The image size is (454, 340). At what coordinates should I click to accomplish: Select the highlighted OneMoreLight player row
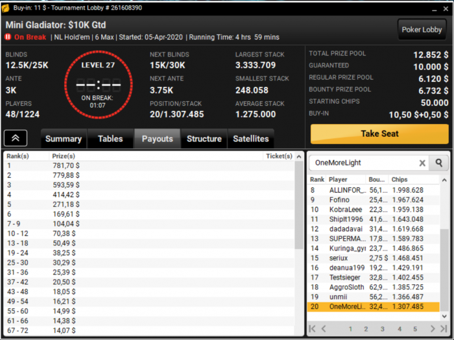(x=373, y=306)
